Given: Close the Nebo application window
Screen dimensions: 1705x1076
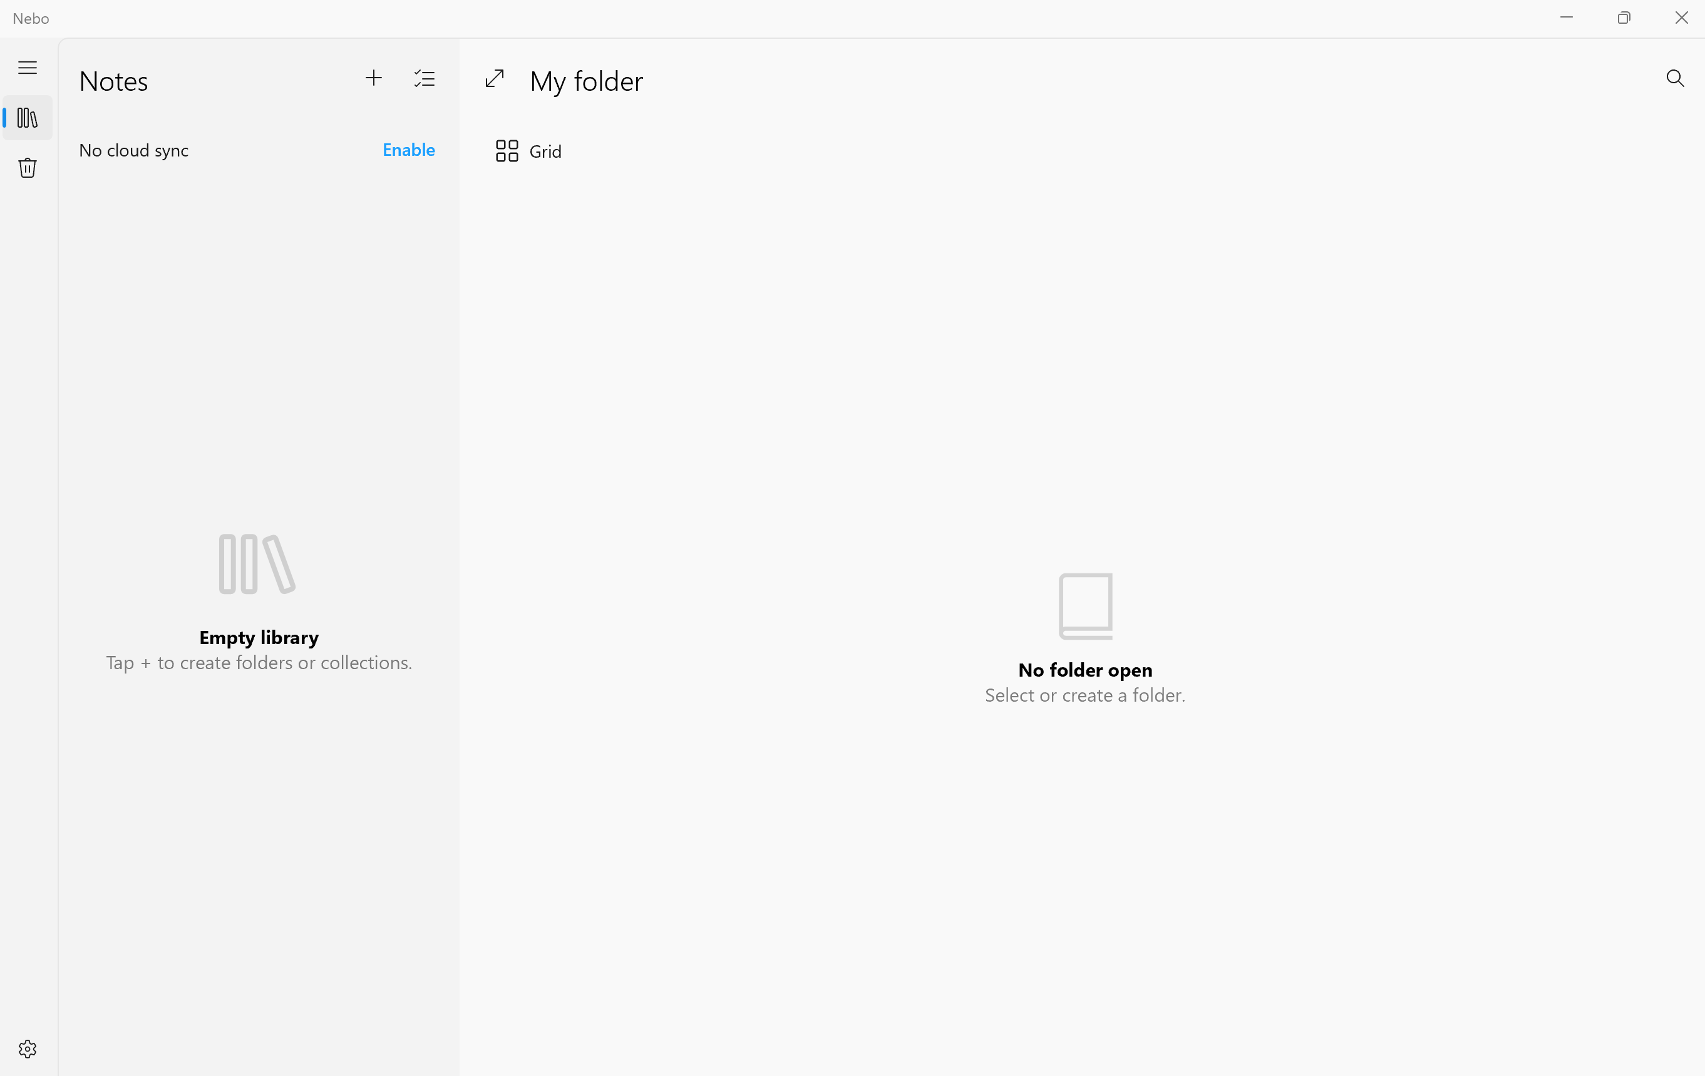Looking at the screenshot, I should click(x=1681, y=18).
